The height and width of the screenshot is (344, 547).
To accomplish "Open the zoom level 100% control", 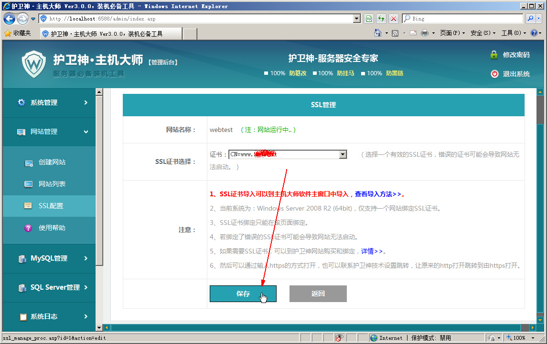I will tap(521, 338).
